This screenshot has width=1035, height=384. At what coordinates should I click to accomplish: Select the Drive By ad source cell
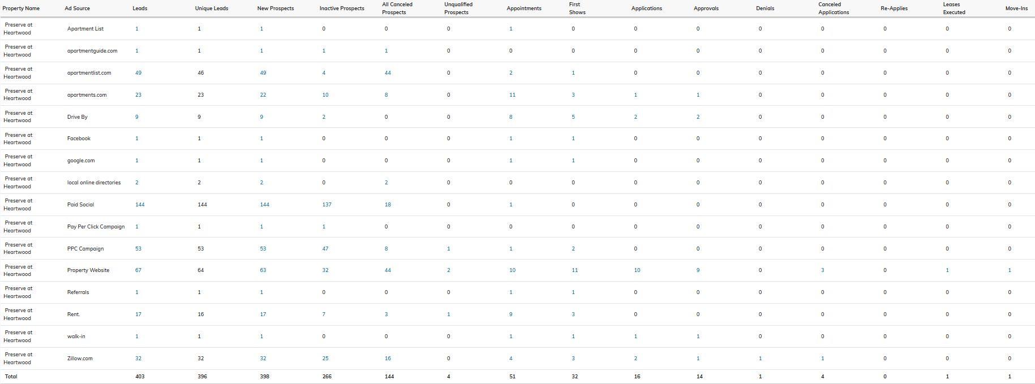point(78,117)
